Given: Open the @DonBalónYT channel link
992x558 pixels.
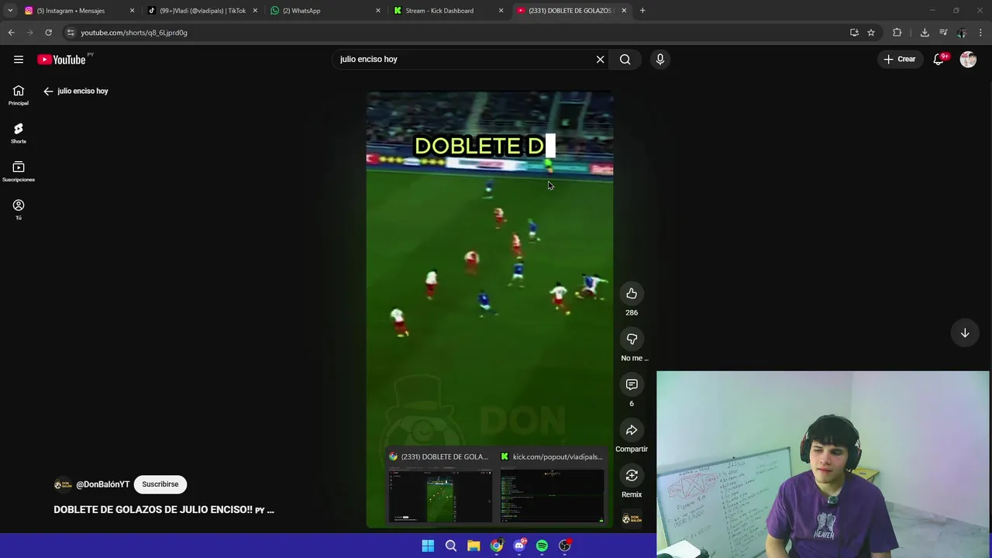Looking at the screenshot, I should (103, 484).
